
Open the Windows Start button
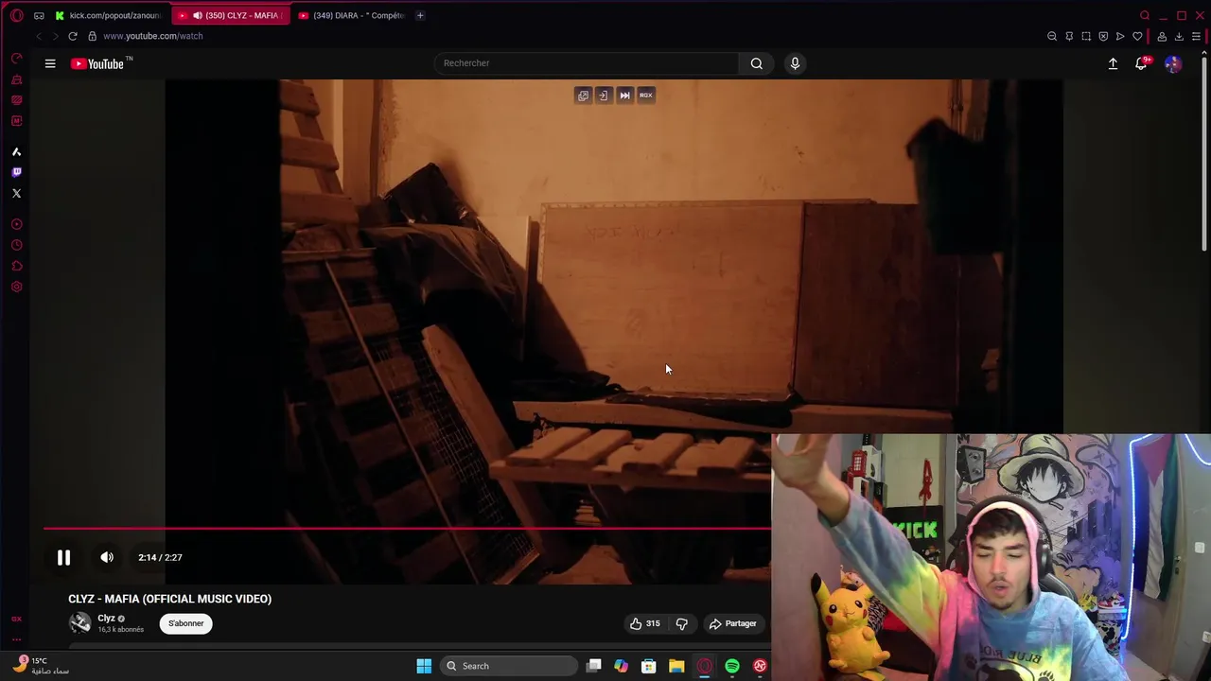tap(424, 666)
